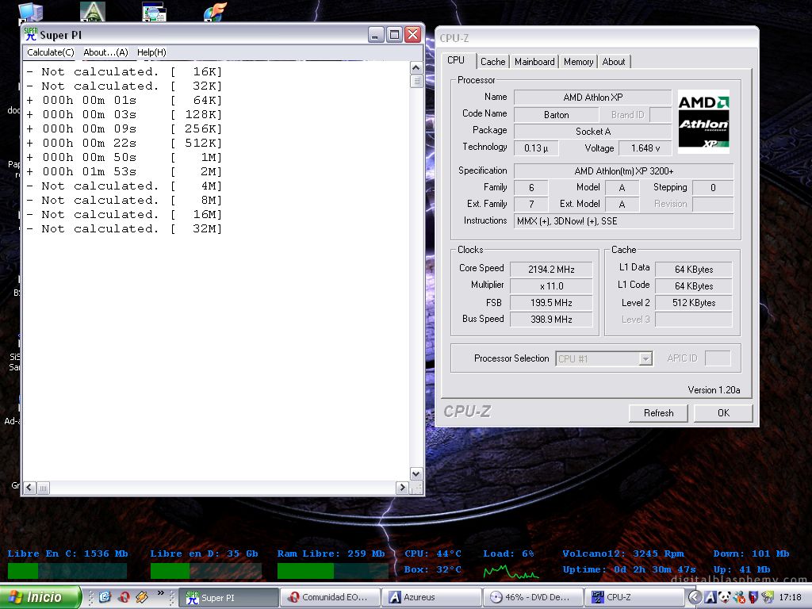The width and height of the screenshot is (812, 609).
Task: Open the network windows desktop shortcut
Action: tap(155, 11)
